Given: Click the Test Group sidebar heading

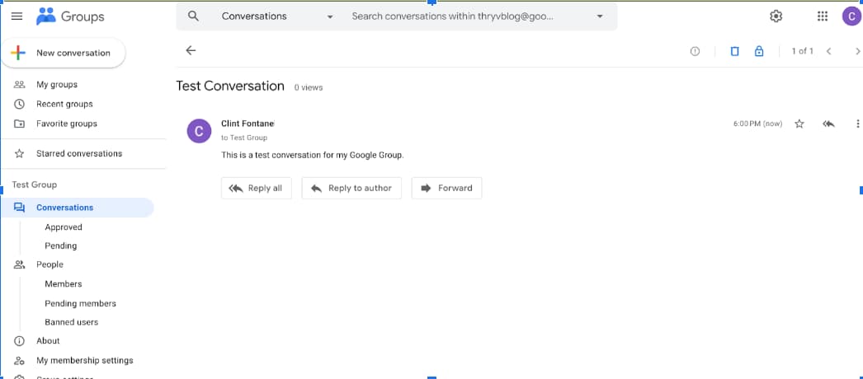Looking at the screenshot, I should click(34, 185).
